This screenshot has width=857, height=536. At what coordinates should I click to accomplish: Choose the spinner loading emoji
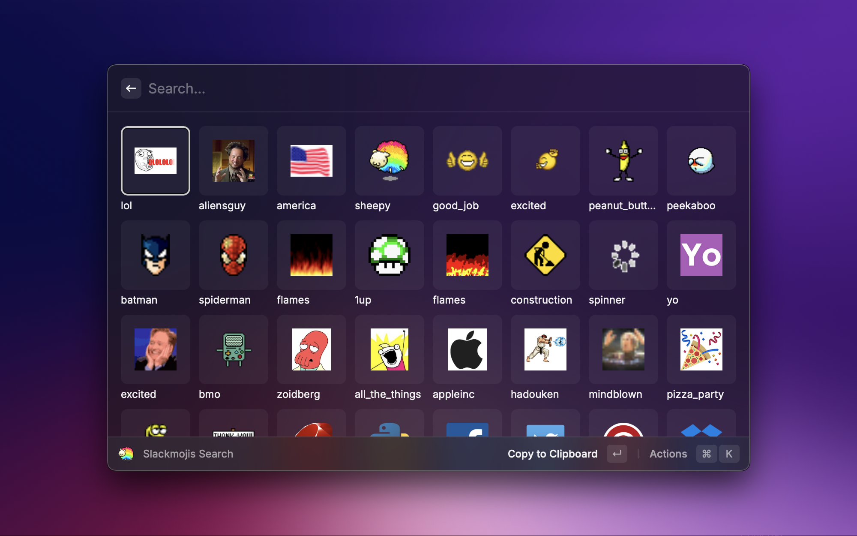click(x=623, y=255)
